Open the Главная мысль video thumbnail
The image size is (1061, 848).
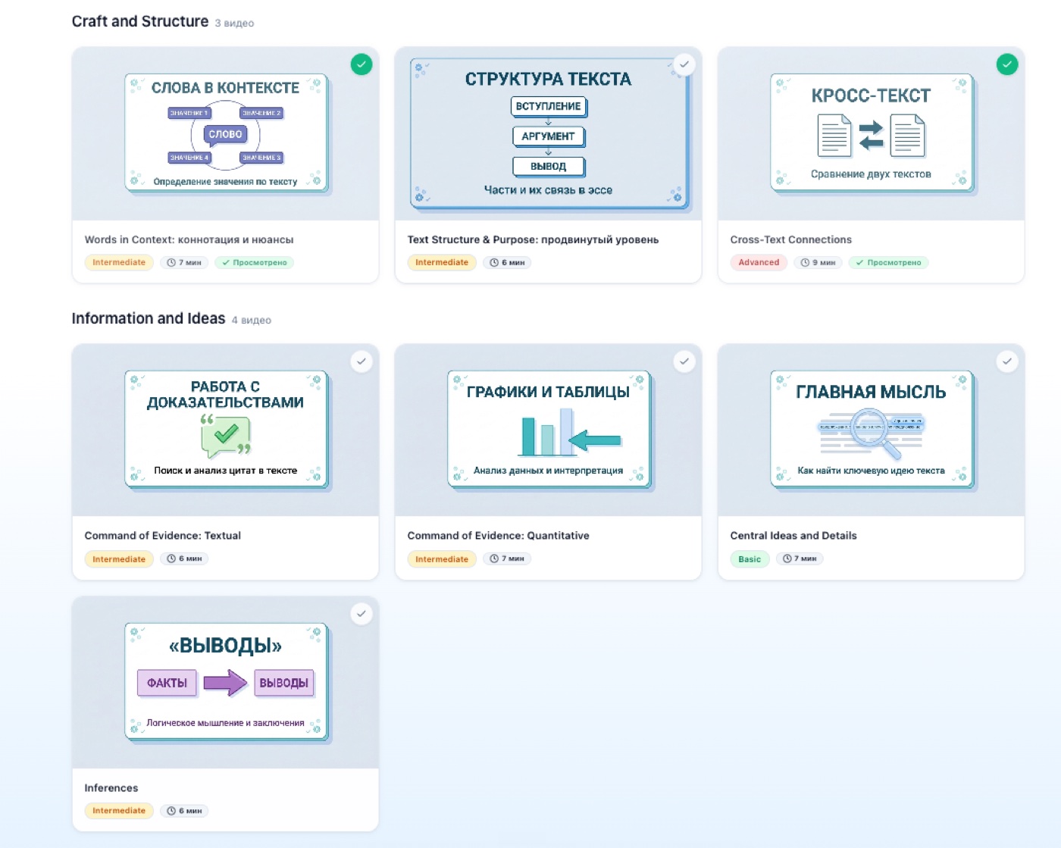(x=872, y=430)
